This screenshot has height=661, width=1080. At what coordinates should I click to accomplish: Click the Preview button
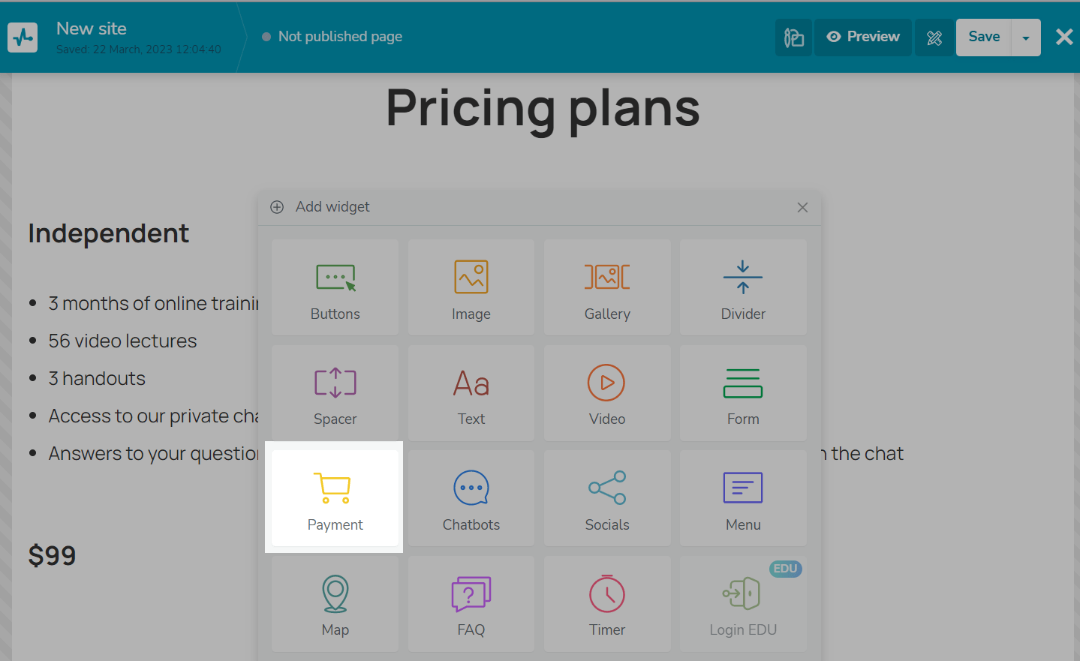pos(863,38)
